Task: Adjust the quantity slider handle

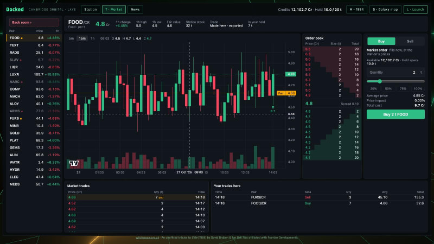Action: point(380,81)
